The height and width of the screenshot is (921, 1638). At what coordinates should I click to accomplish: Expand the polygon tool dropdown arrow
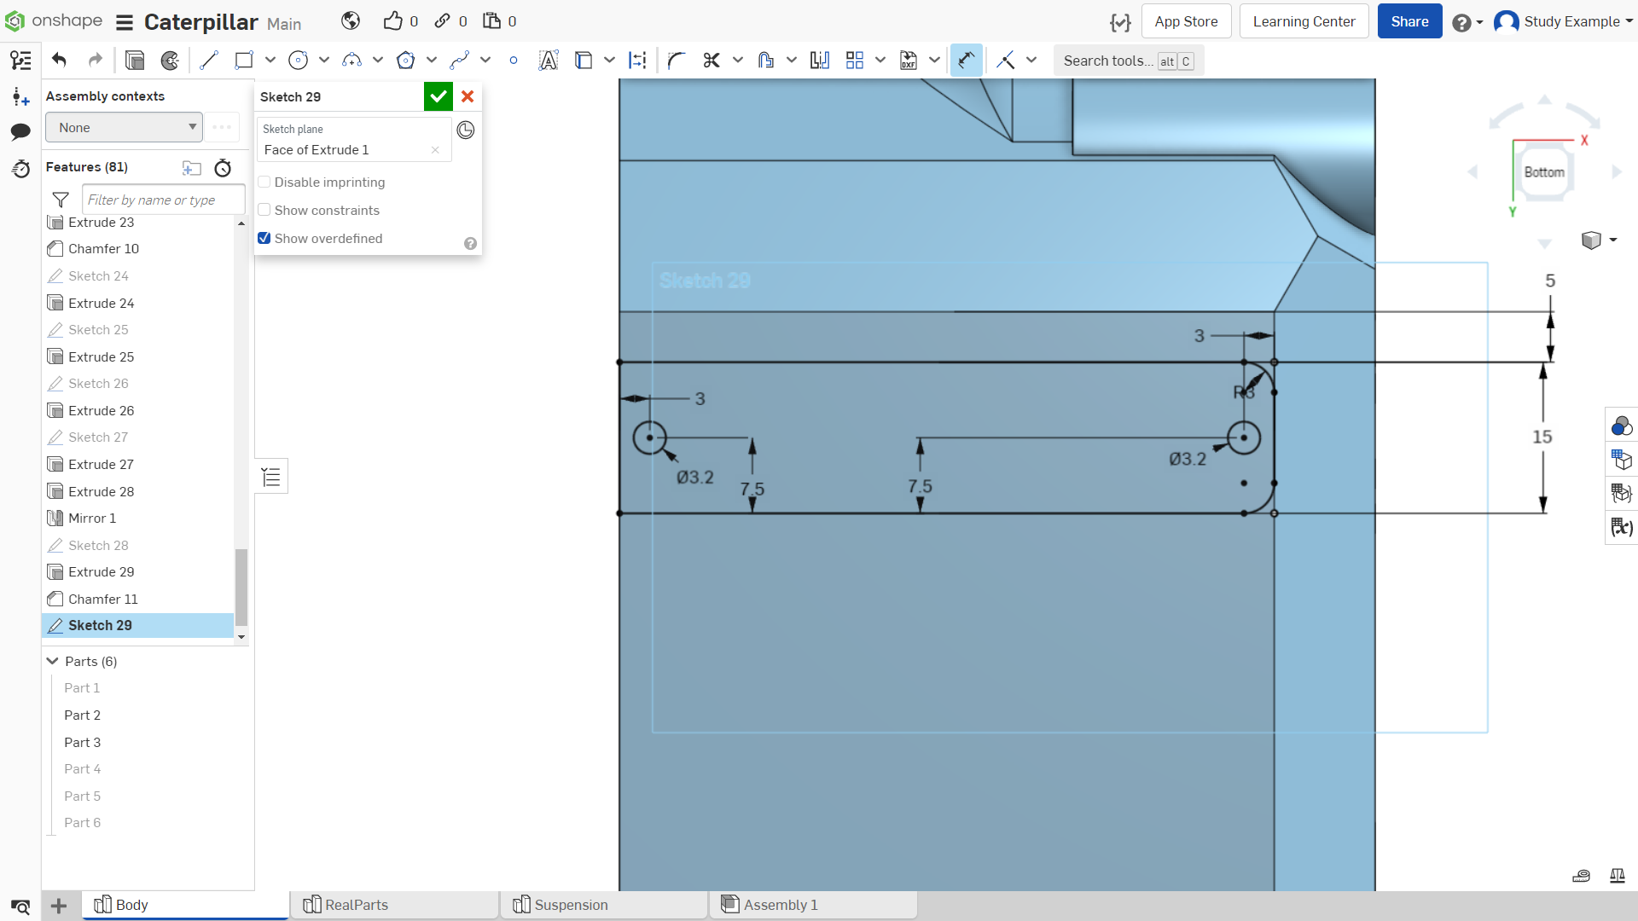(x=432, y=60)
